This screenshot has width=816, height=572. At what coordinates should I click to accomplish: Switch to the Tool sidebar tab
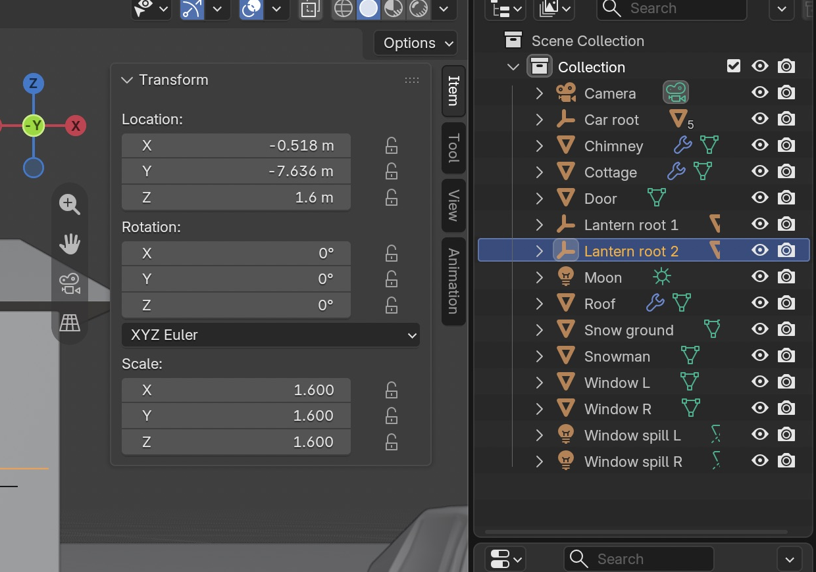click(x=453, y=148)
